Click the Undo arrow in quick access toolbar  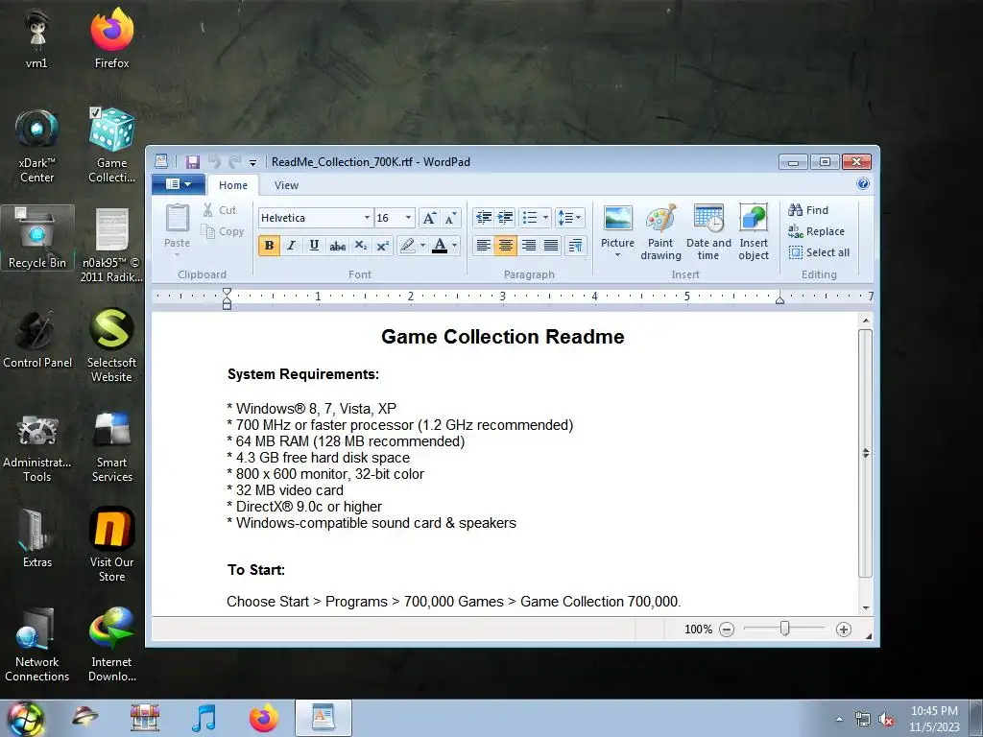click(215, 161)
